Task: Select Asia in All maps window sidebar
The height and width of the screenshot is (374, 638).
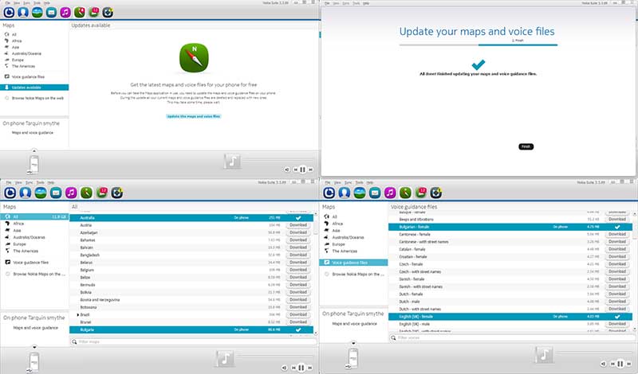Action: coord(17,231)
